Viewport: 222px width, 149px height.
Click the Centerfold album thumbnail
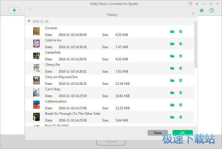point(36,56)
